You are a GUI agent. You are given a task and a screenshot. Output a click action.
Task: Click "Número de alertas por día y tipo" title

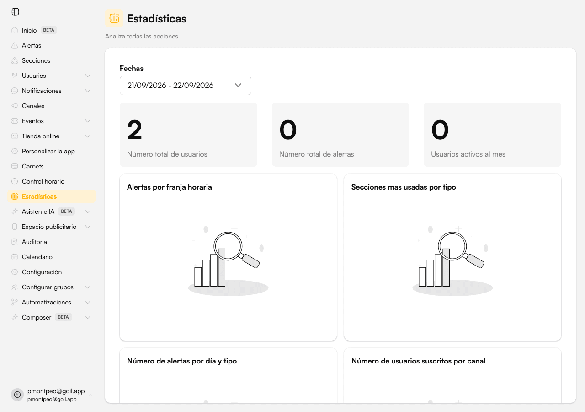[x=182, y=361]
